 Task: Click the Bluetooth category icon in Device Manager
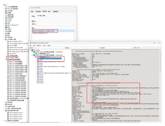[6, 35]
